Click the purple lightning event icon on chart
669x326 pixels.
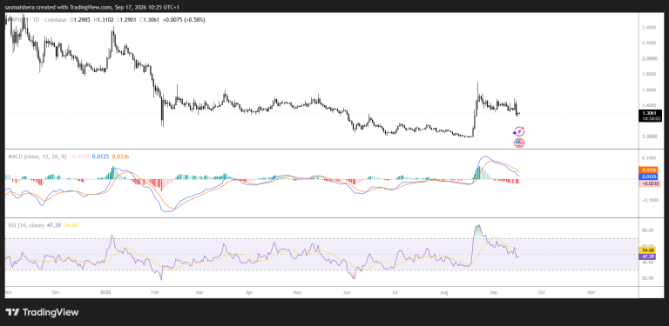tap(519, 131)
